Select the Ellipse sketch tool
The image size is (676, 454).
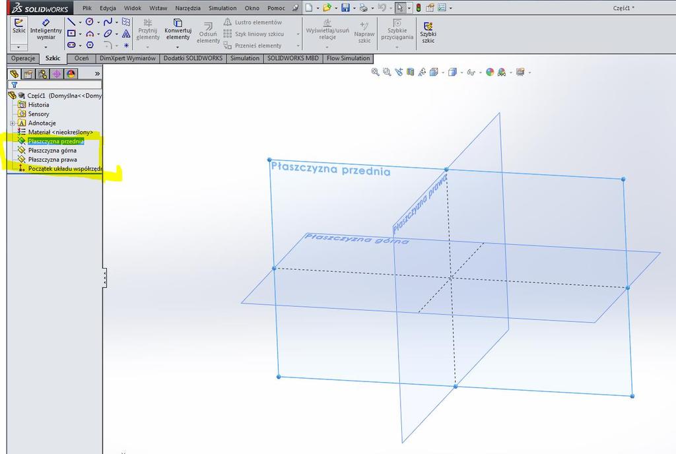pos(108,33)
